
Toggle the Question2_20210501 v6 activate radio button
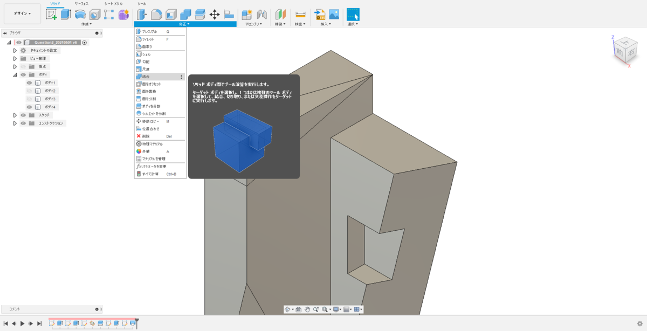(x=85, y=42)
